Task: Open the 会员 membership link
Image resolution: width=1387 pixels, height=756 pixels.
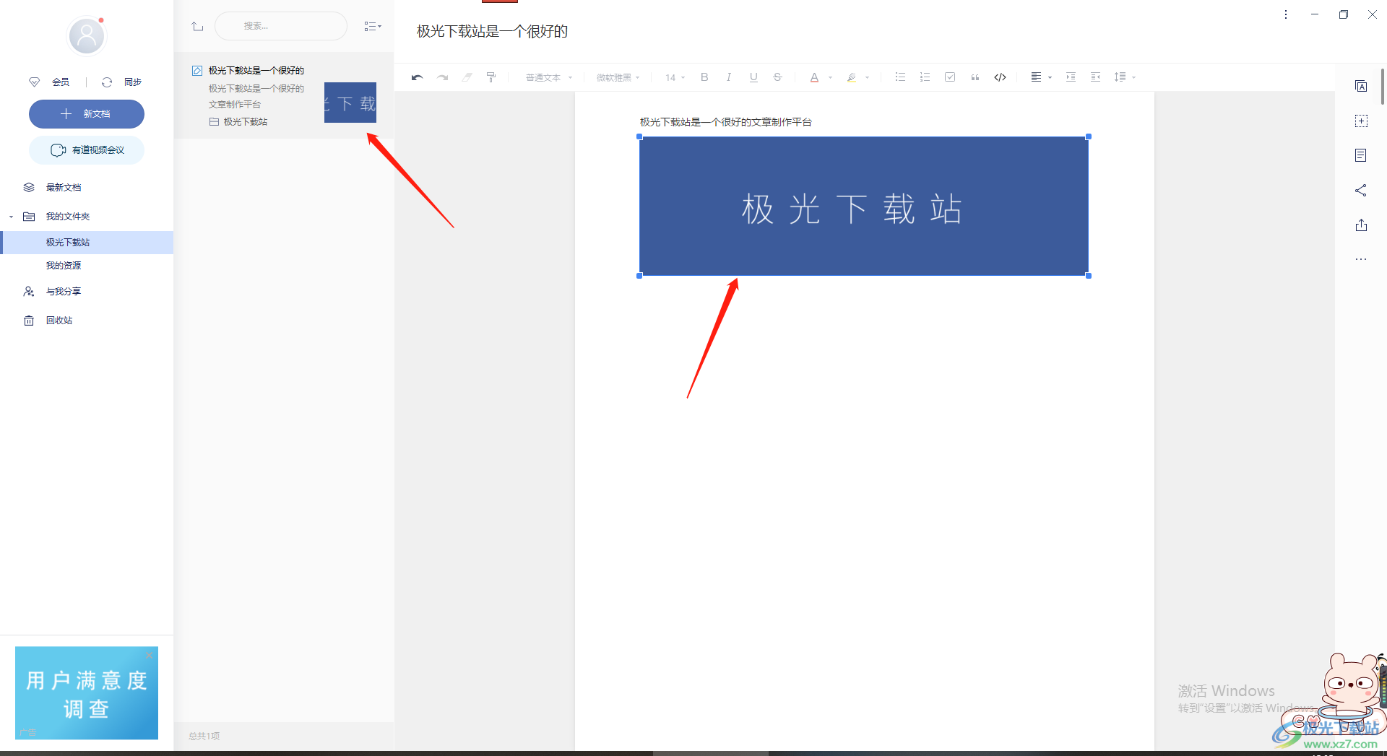Action: click(x=61, y=82)
